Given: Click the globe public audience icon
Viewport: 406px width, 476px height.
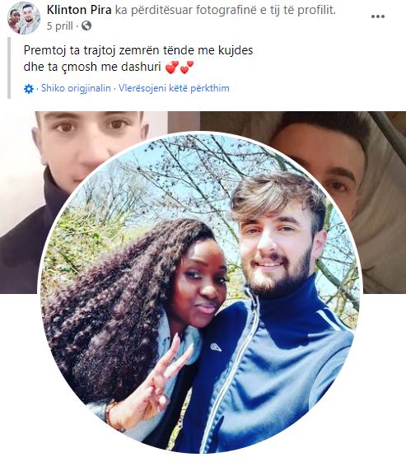Looking at the screenshot, I should point(86,26).
